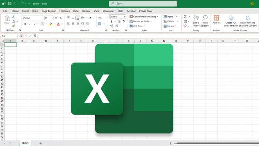Open the General number format dropdown
The height and width of the screenshot is (146, 259).
click(125, 17)
